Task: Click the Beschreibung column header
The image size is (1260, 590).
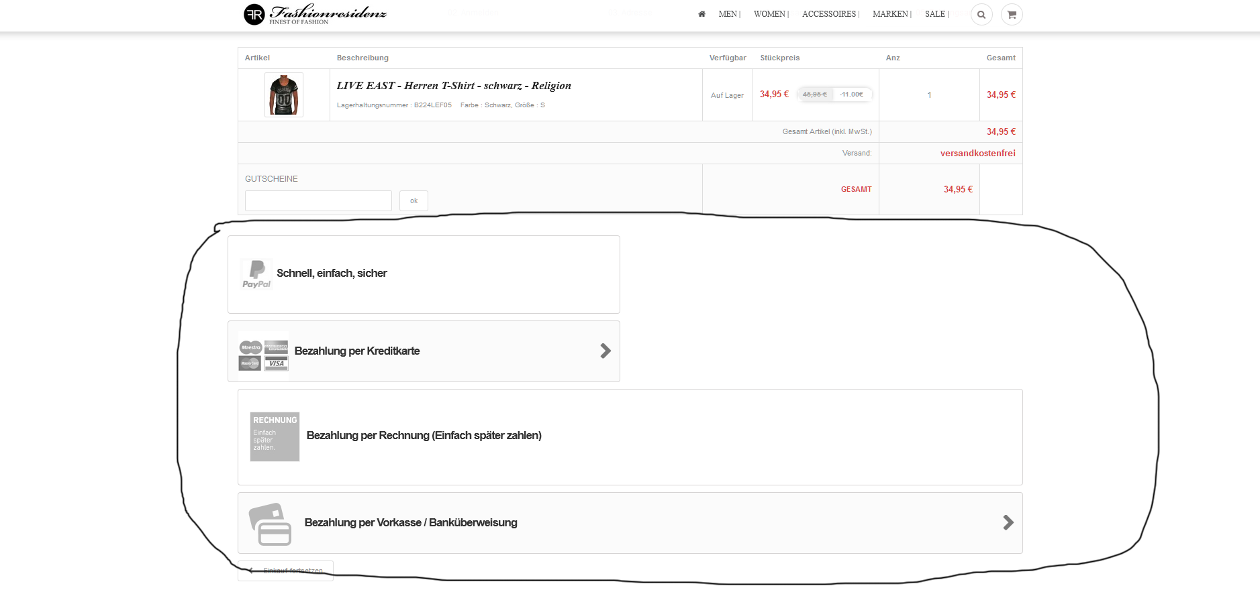Action: 362,58
